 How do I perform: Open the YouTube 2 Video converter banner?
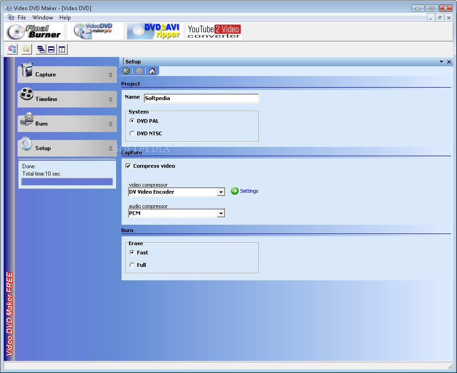tap(213, 32)
